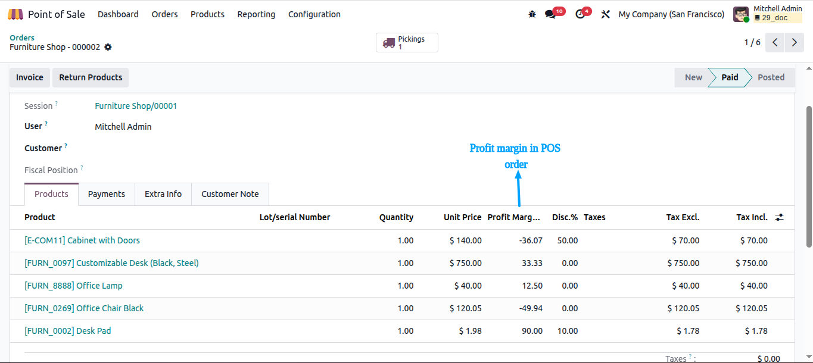Open Customizable Desk (Black, Steel) link

pos(111,263)
